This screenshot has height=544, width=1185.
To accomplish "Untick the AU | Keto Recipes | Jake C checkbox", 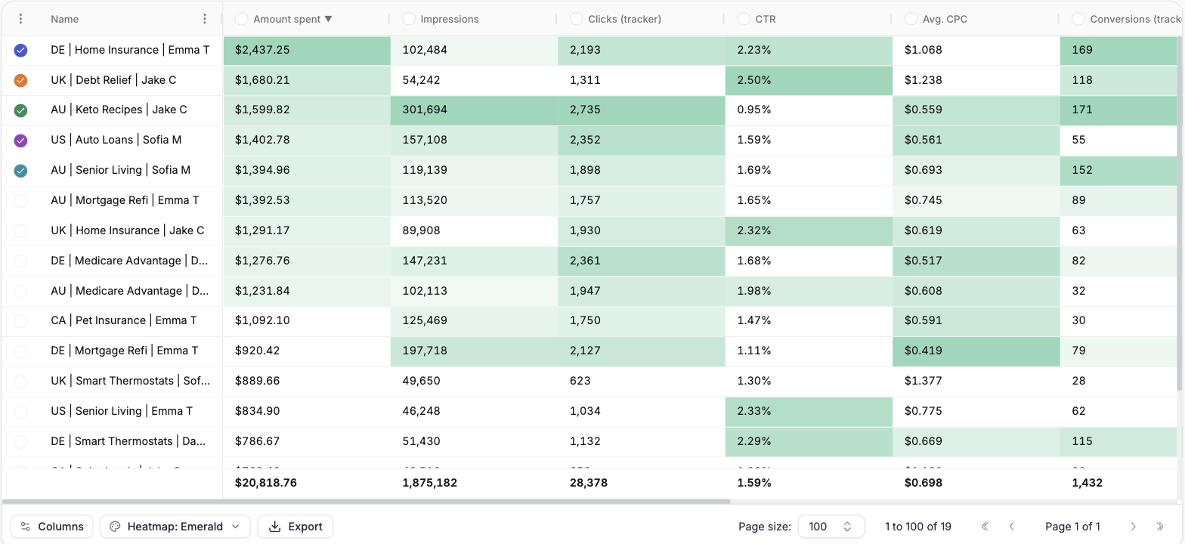I will pyautogui.click(x=20, y=110).
